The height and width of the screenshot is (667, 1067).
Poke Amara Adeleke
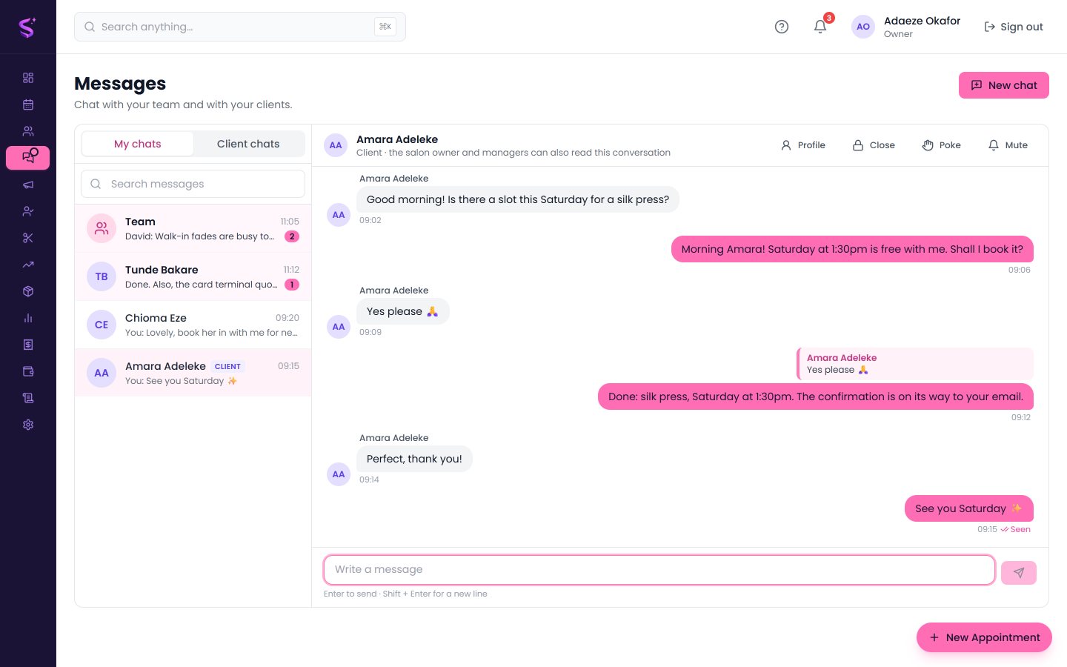tap(941, 145)
